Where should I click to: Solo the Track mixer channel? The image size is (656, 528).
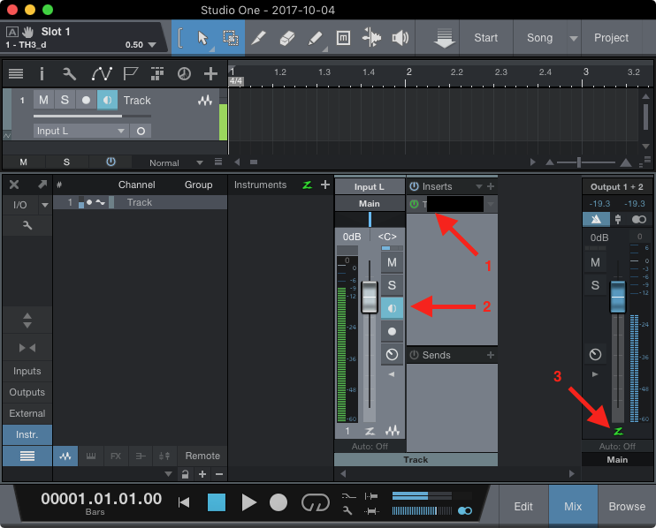[392, 285]
